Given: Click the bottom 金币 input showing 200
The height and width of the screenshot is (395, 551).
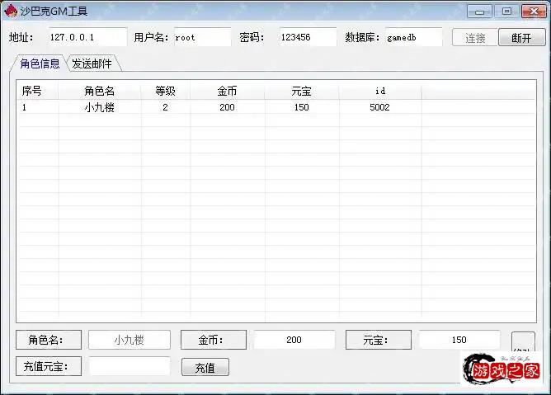Looking at the screenshot, I should pos(294,340).
